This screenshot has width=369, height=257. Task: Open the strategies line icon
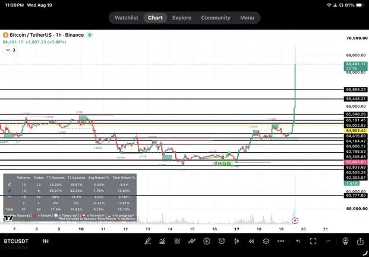192,241
